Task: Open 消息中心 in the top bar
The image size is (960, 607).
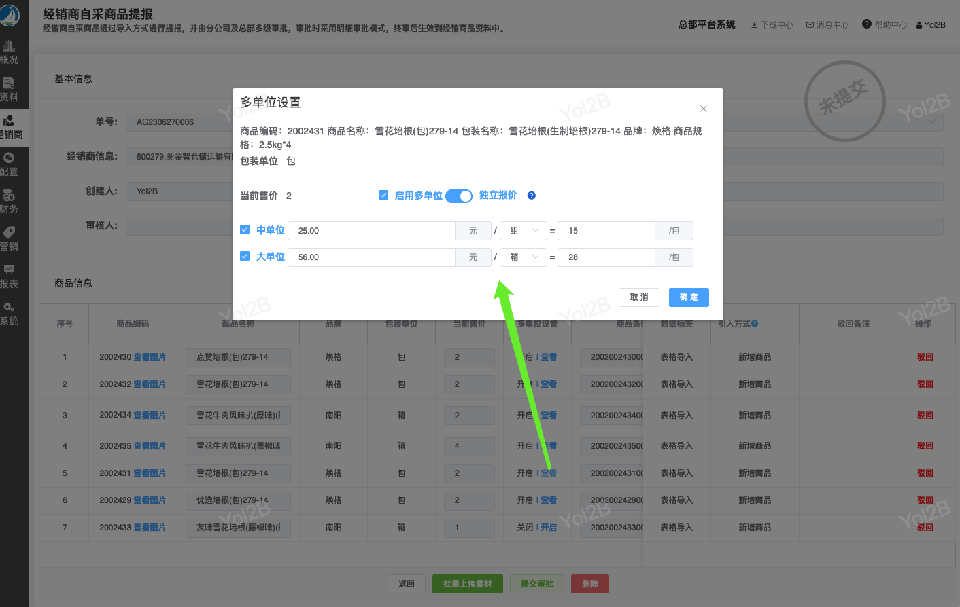Action: coord(827,25)
